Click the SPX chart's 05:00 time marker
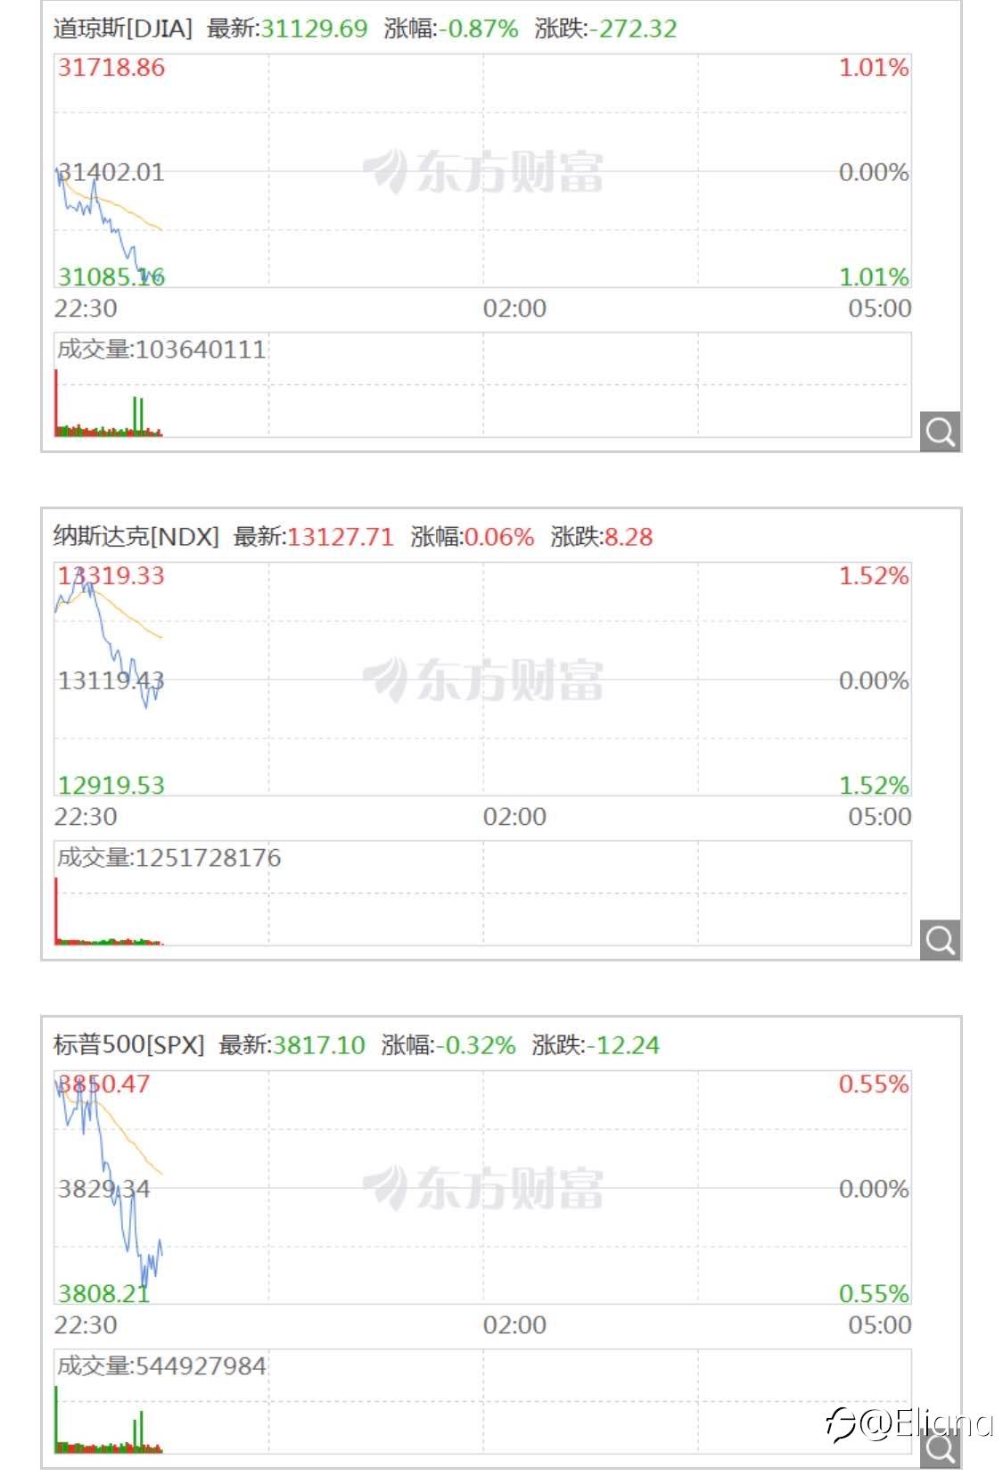The height and width of the screenshot is (1476, 1003). click(879, 1325)
